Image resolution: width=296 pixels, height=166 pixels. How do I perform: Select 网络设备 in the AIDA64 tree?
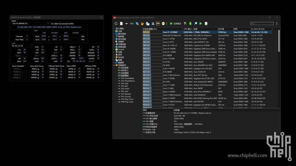pos(122,47)
